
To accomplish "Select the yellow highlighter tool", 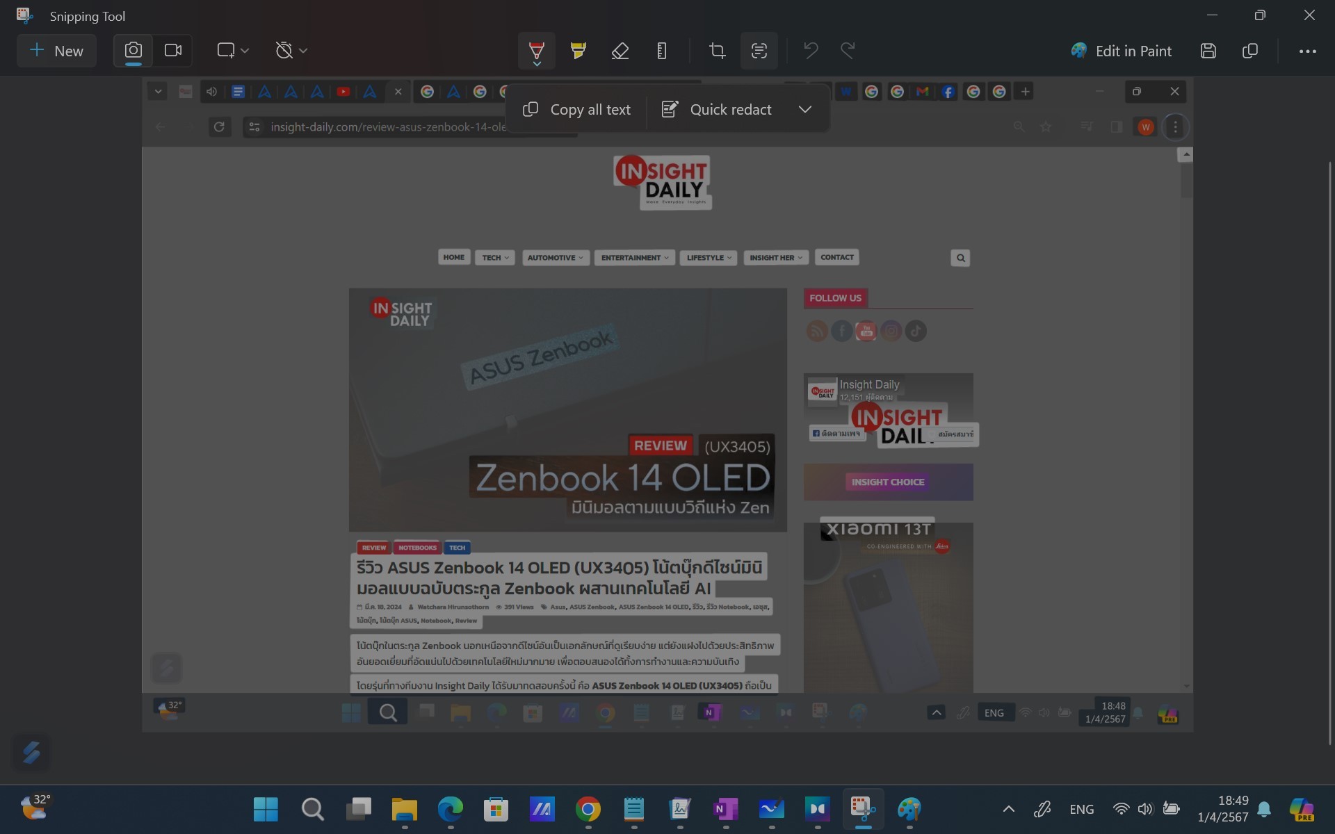I will click(578, 51).
